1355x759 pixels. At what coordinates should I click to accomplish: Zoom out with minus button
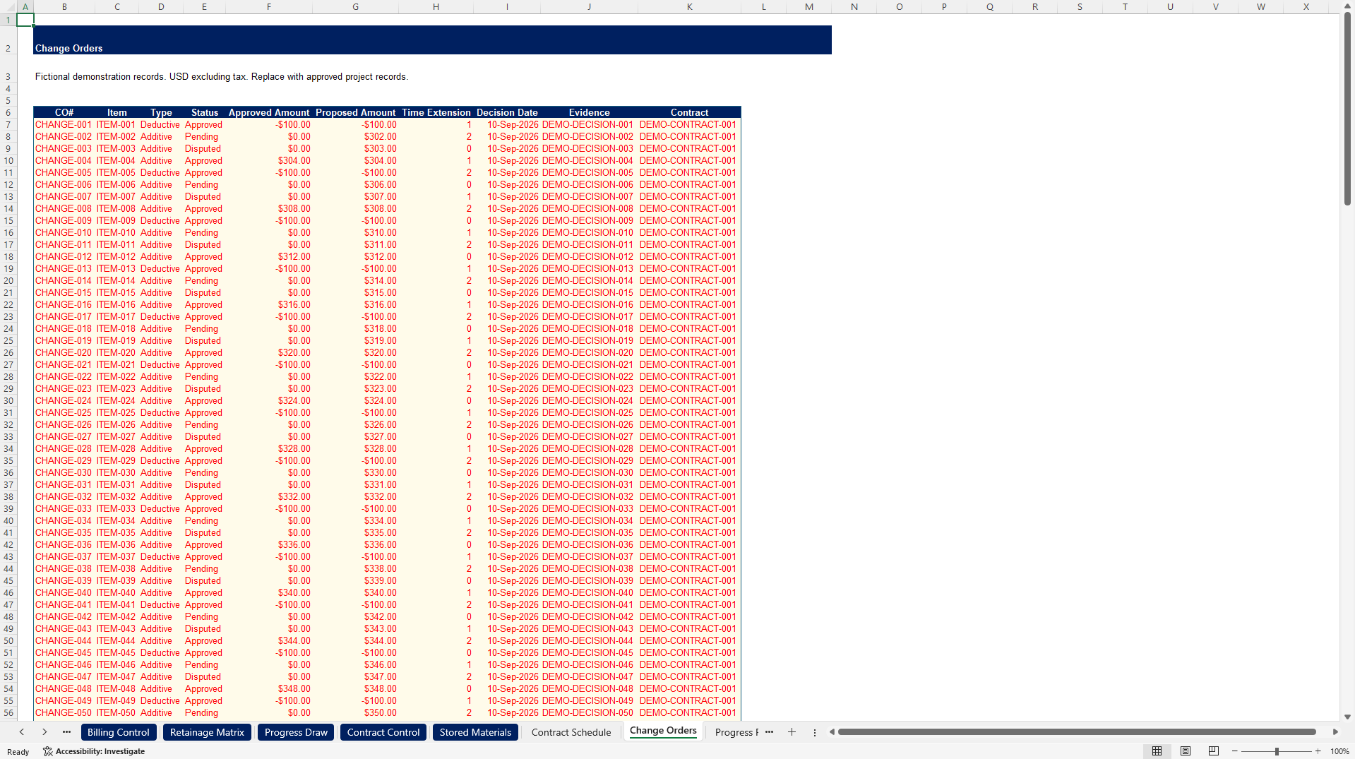pos(1235,751)
